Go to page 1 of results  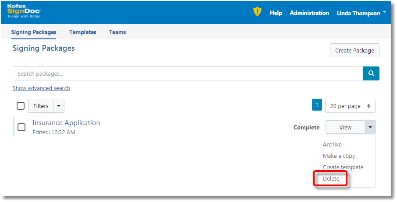pos(317,105)
